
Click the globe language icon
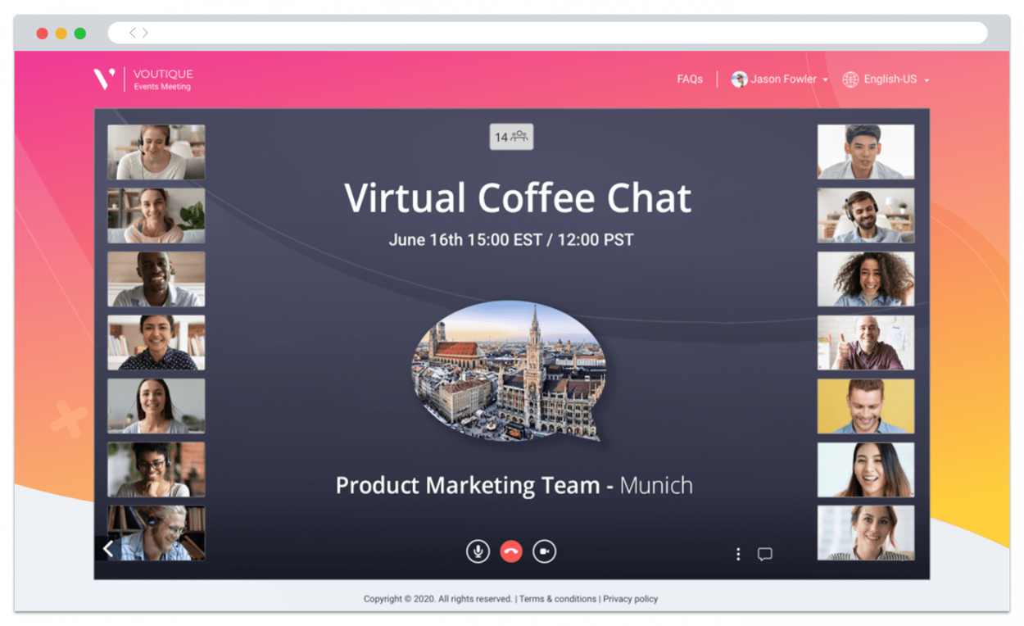tap(851, 79)
